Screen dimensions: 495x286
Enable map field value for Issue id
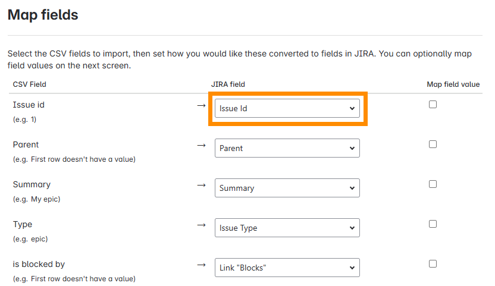click(x=433, y=105)
